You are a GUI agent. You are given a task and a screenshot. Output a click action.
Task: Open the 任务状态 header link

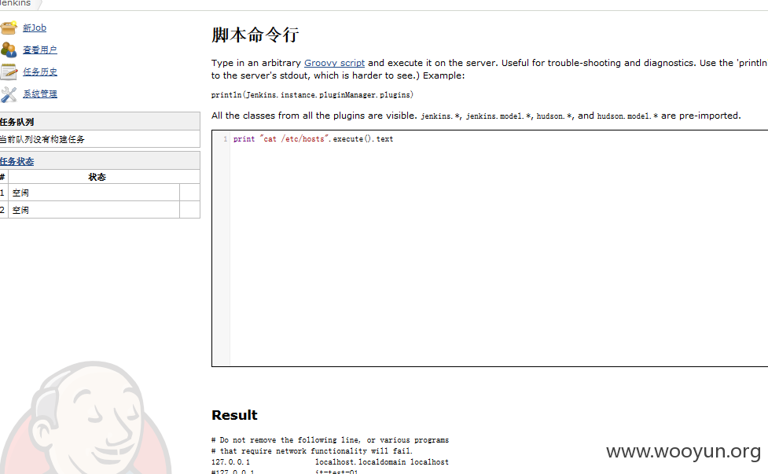(x=17, y=161)
